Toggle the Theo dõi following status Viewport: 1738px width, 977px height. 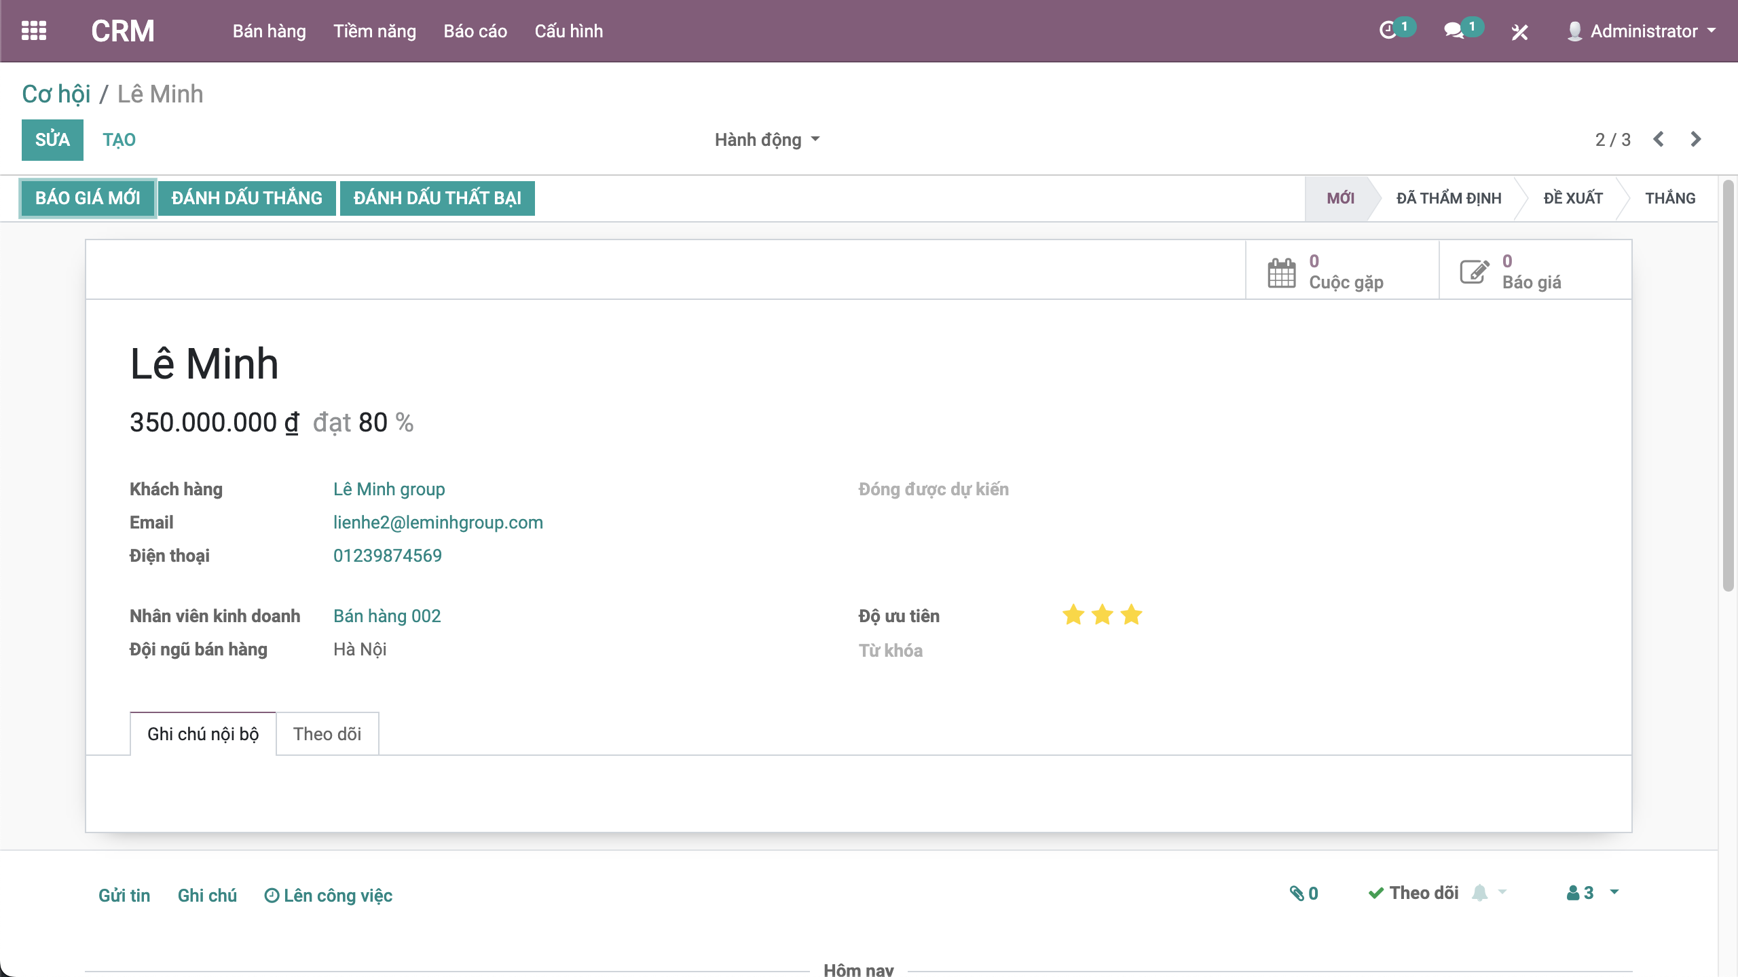[x=1413, y=893]
